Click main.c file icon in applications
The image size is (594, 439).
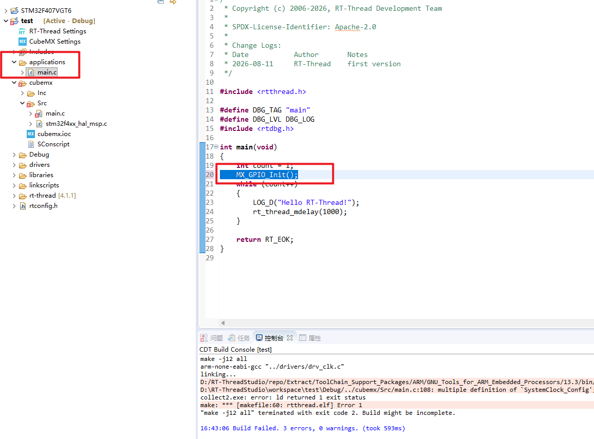click(31, 72)
